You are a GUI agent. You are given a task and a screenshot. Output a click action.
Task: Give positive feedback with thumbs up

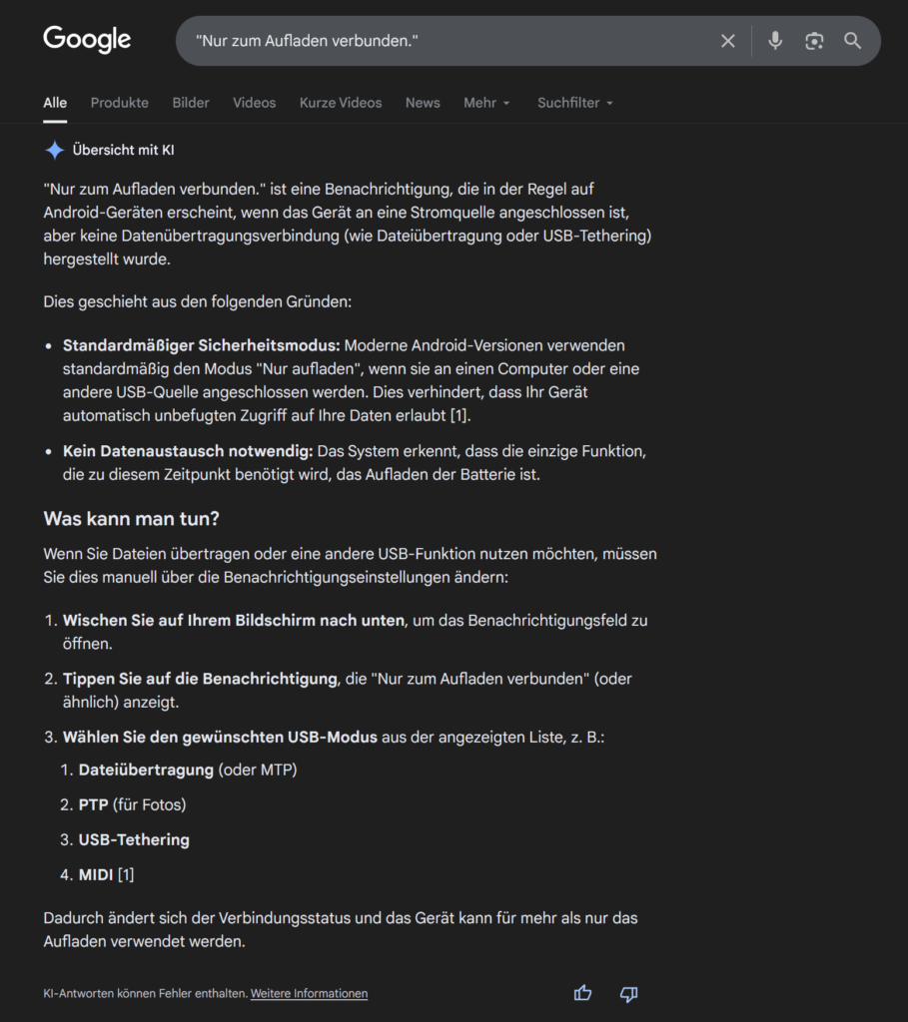(582, 994)
